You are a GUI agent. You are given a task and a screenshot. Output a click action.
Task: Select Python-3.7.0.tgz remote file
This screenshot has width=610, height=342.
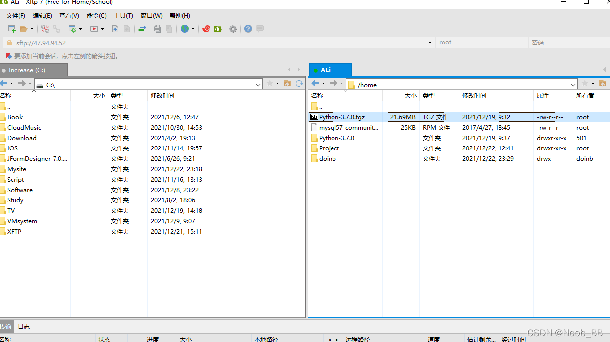click(342, 117)
